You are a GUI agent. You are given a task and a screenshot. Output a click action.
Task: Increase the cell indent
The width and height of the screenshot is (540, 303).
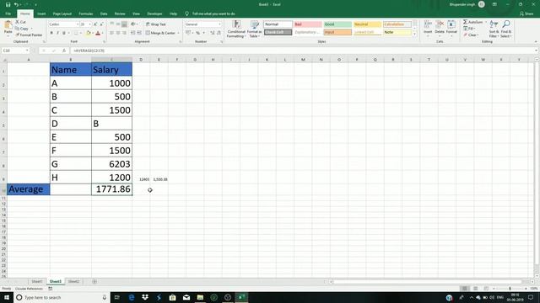click(139, 33)
